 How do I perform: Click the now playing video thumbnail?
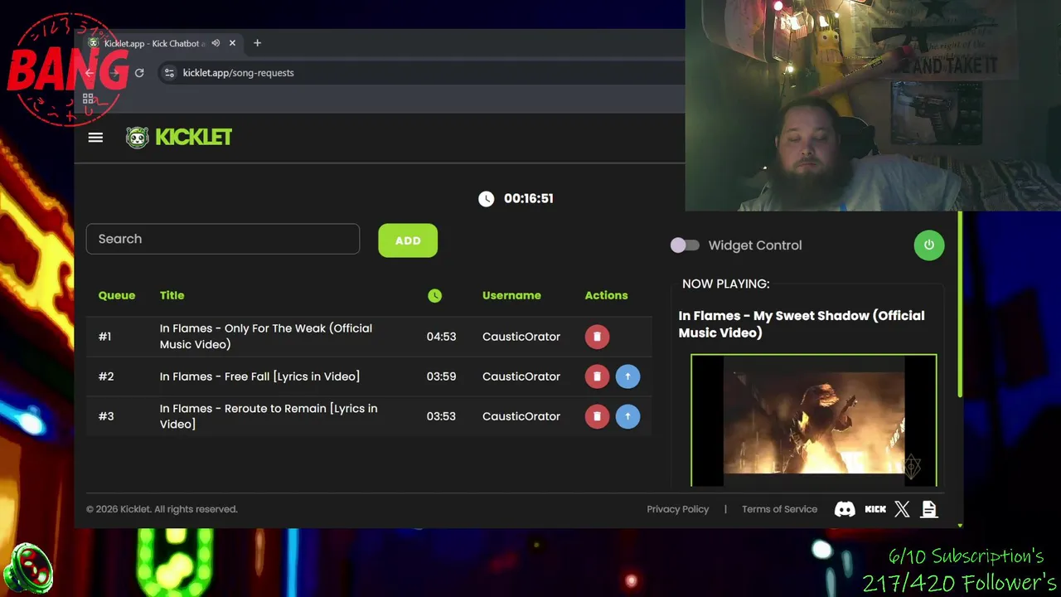[x=814, y=420]
